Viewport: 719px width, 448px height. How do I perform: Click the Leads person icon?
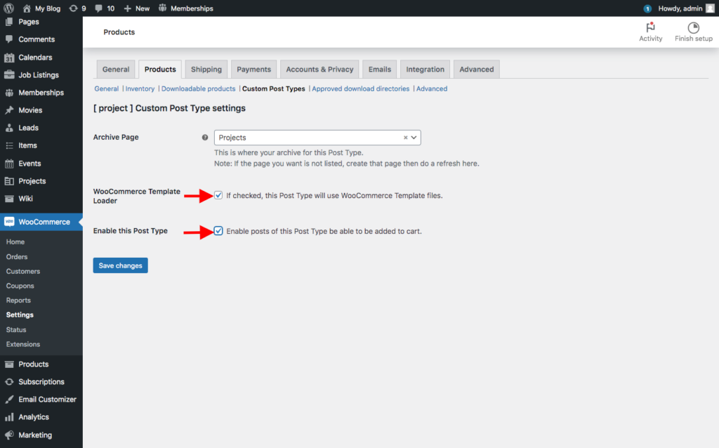pyautogui.click(x=9, y=128)
